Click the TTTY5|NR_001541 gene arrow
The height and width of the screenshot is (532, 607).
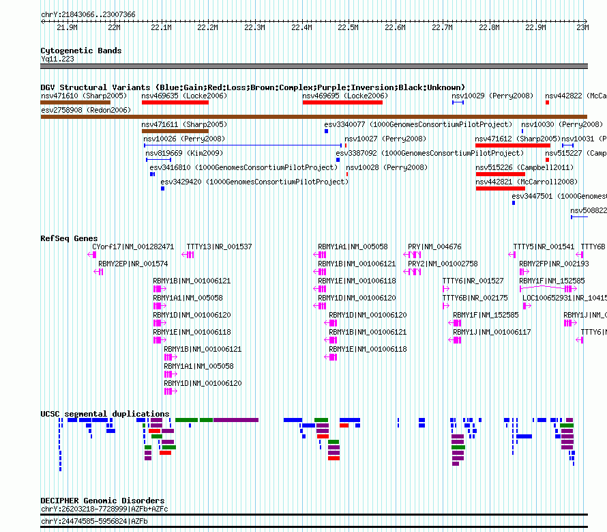tap(512, 255)
